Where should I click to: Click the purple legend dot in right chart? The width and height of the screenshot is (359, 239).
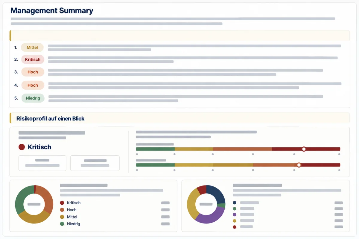point(235,215)
